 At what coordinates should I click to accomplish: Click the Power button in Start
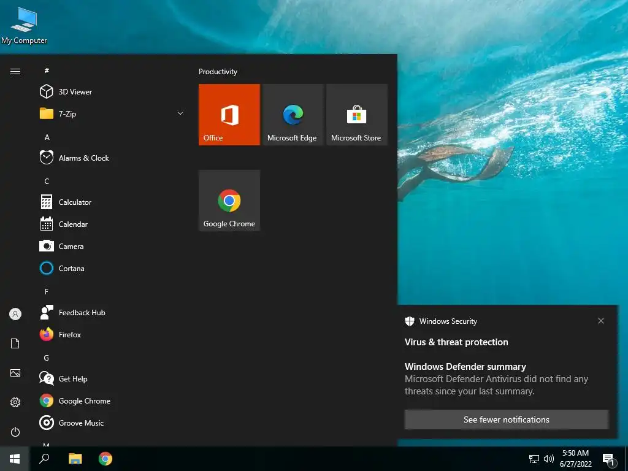coord(15,432)
